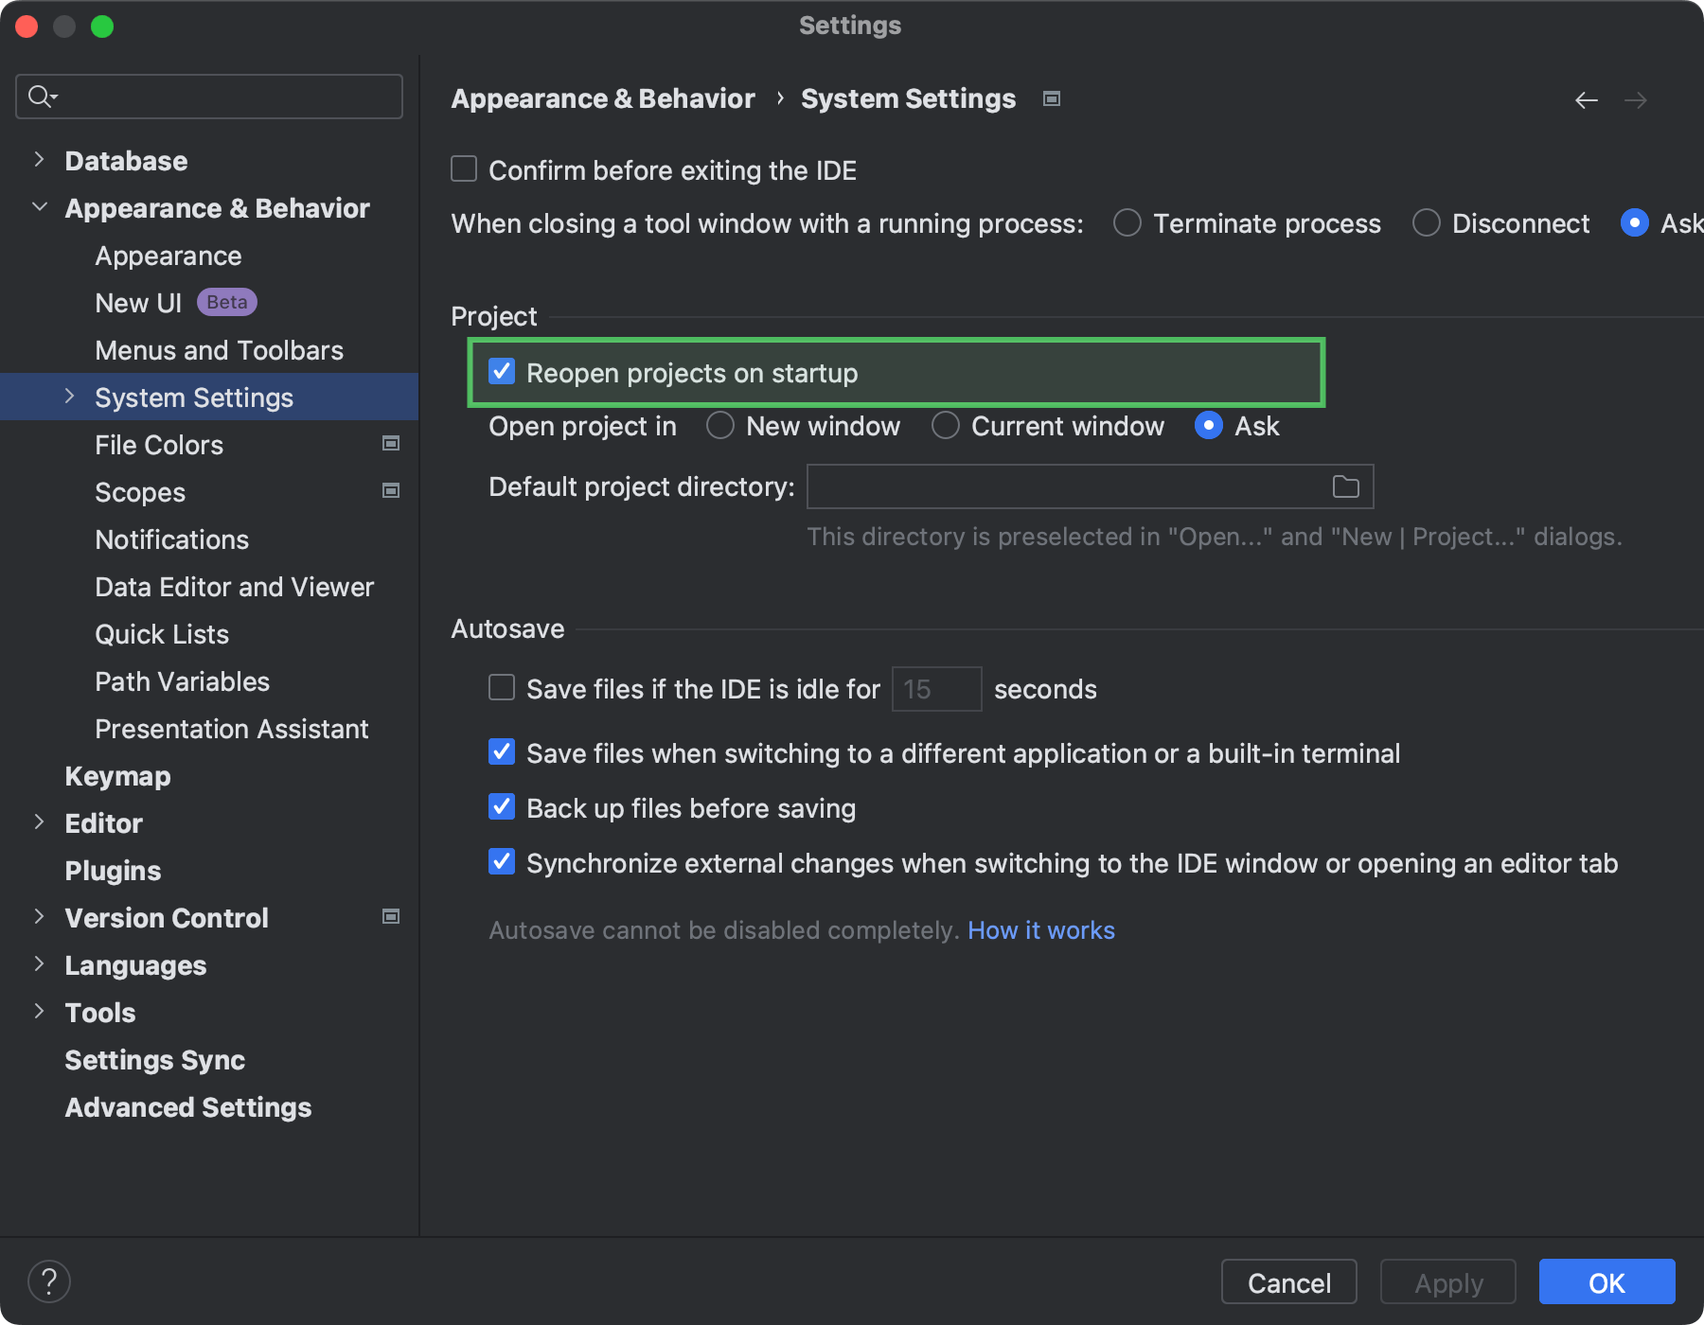Click inside the idle seconds input field

tap(935, 688)
